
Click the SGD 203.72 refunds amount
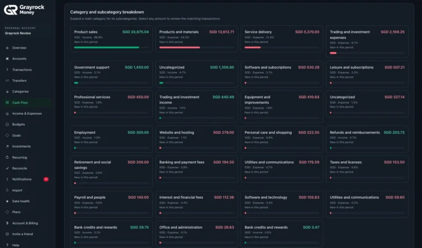tap(394, 132)
